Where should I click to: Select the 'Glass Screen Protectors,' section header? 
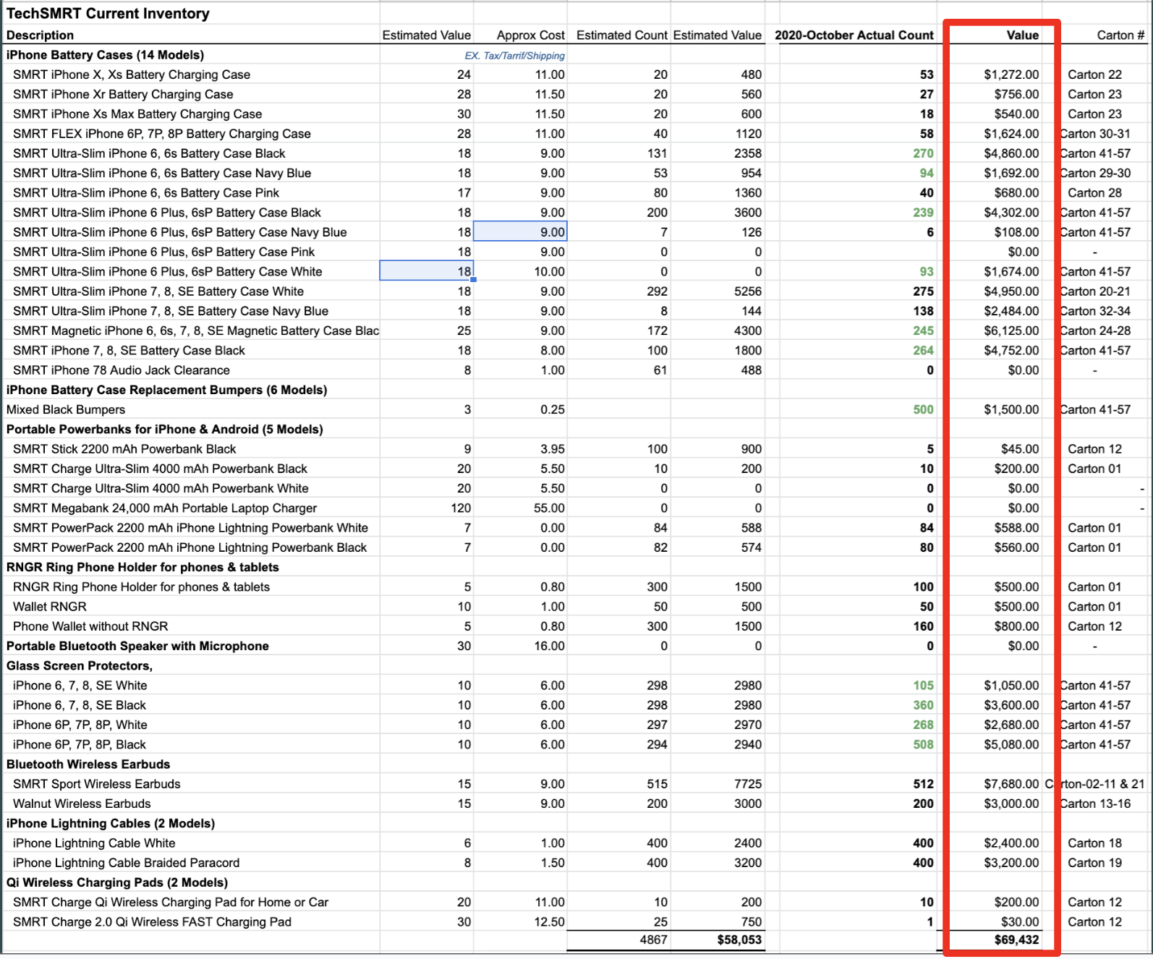(x=79, y=666)
